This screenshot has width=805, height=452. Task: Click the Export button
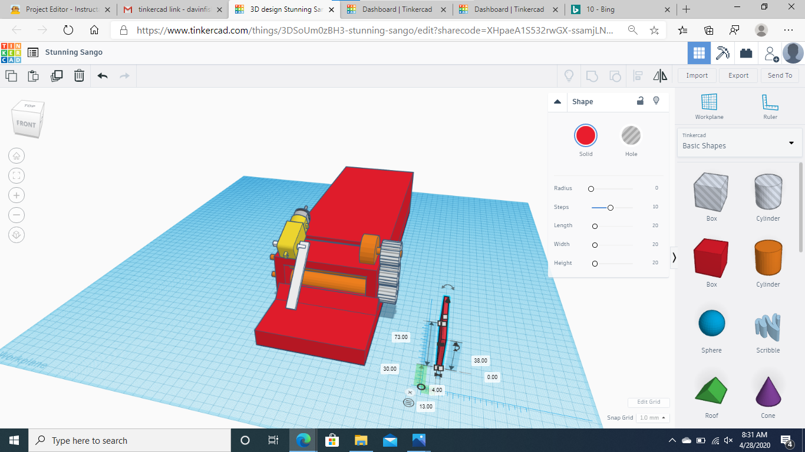738,75
